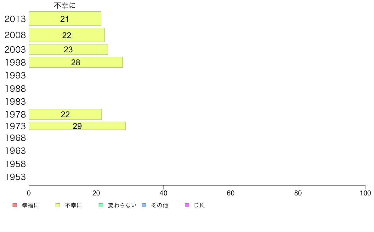This screenshot has width=374, height=232.
Task: Click the 2013 bar showing 21
Action: click(x=65, y=19)
